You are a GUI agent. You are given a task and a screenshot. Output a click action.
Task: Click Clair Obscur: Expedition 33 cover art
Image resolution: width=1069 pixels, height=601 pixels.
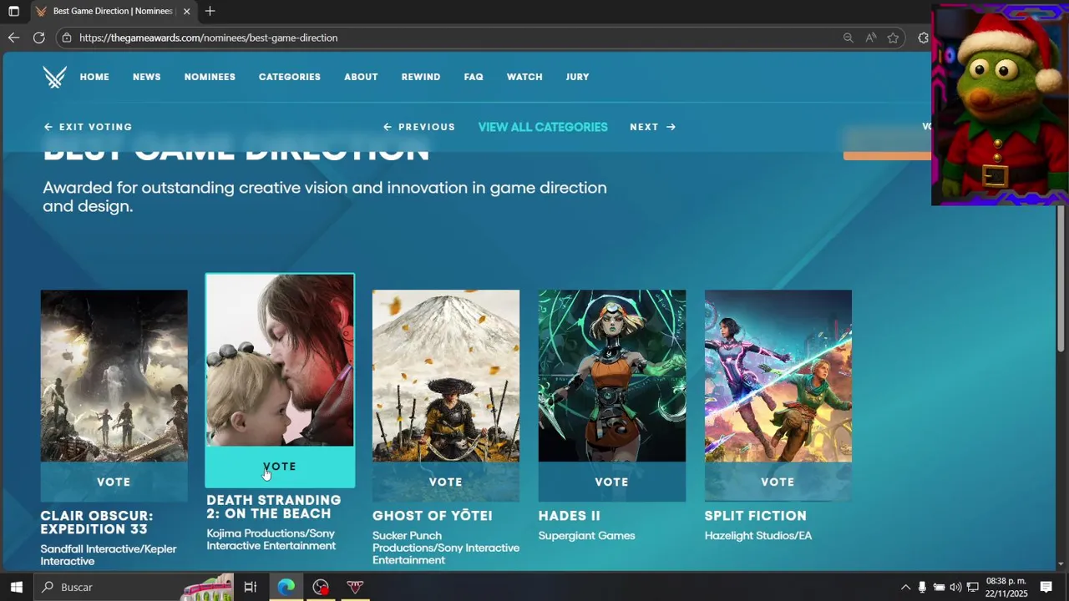pyautogui.click(x=114, y=376)
